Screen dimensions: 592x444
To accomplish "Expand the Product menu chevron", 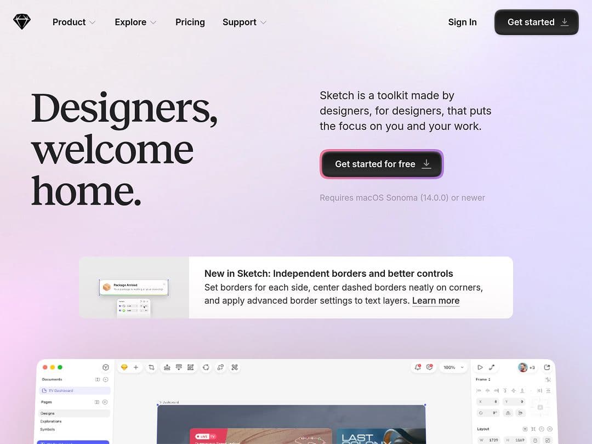I will coord(92,22).
